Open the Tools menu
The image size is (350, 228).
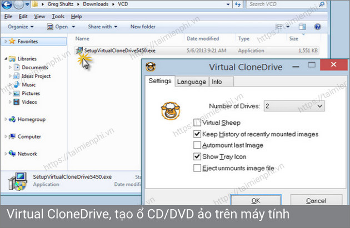pyautogui.click(x=58, y=17)
